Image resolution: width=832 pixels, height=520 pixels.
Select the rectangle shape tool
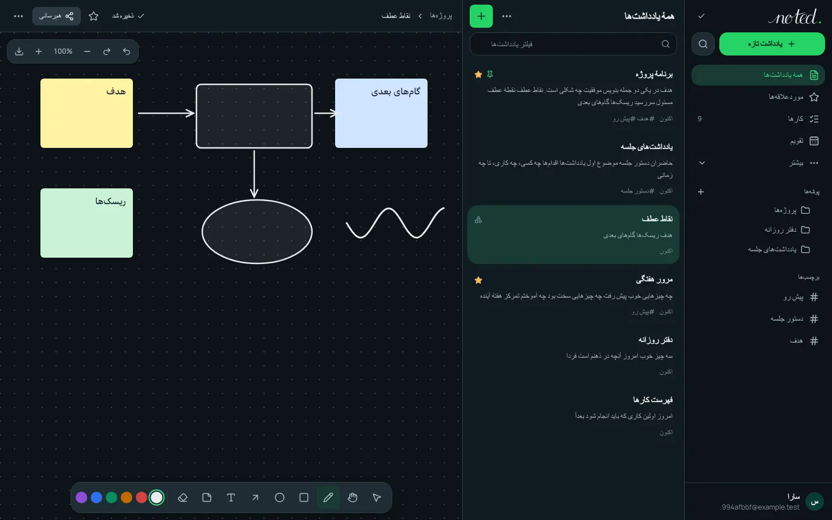(304, 497)
